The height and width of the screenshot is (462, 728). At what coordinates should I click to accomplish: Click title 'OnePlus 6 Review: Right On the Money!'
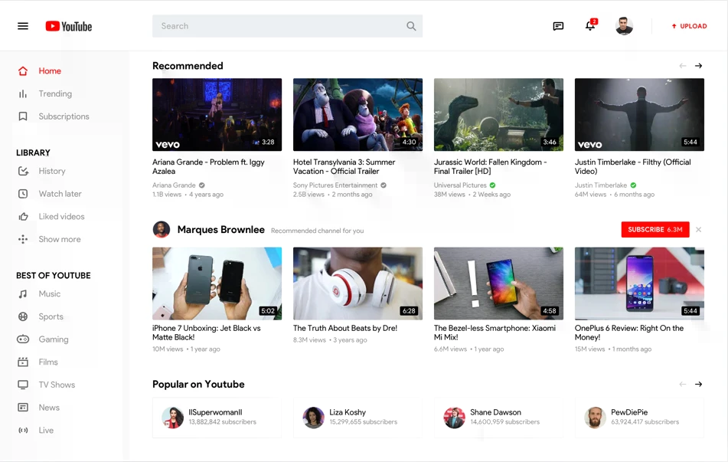click(629, 333)
